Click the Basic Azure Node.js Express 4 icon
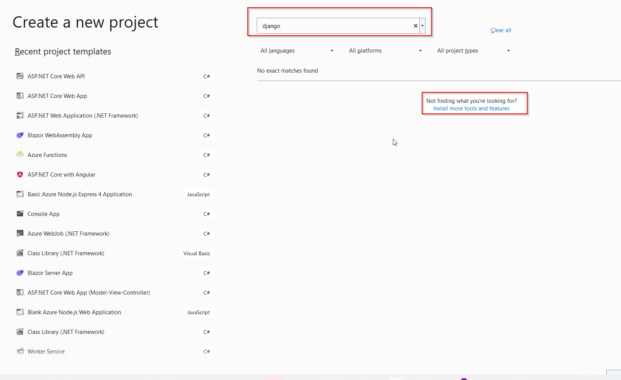621x380 pixels. tap(20, 194)
